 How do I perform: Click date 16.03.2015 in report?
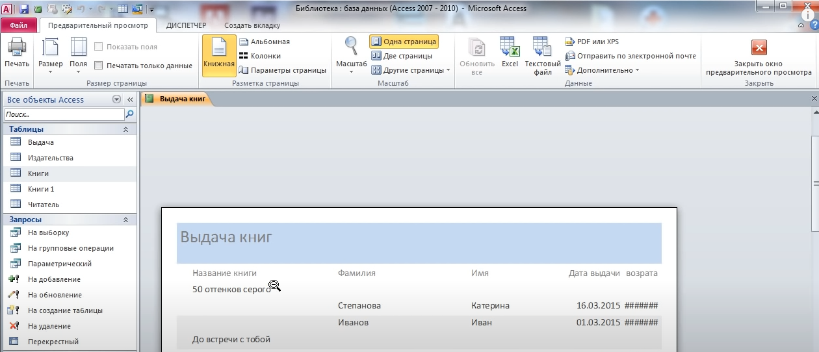(x=598, y=306)
